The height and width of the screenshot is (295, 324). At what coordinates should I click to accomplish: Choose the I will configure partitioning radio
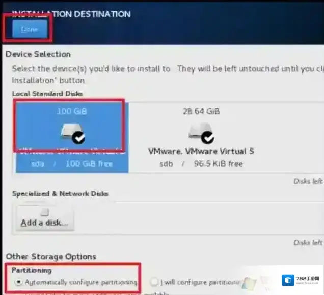click(x=154, y=282)
